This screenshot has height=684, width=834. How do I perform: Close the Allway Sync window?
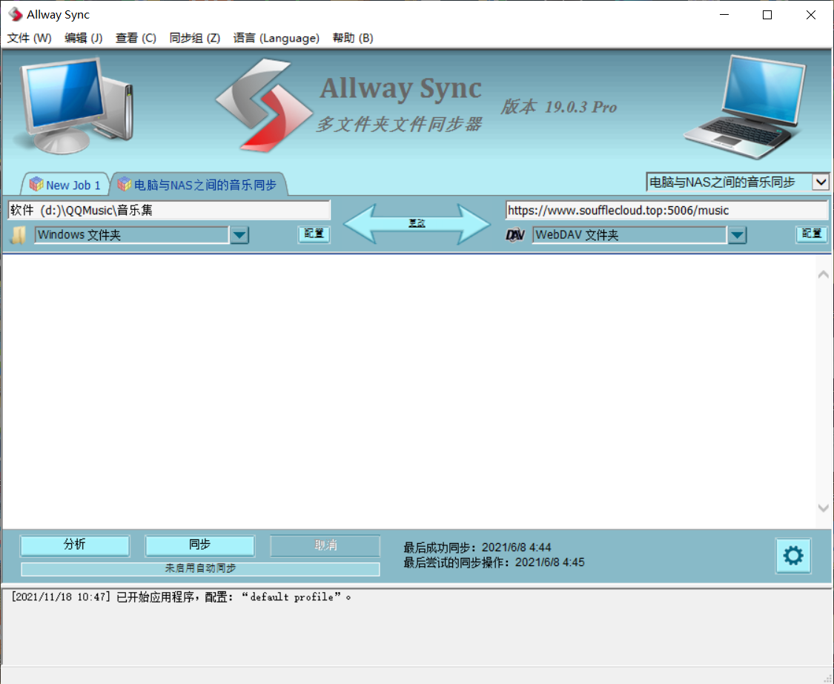coord(810,15)
